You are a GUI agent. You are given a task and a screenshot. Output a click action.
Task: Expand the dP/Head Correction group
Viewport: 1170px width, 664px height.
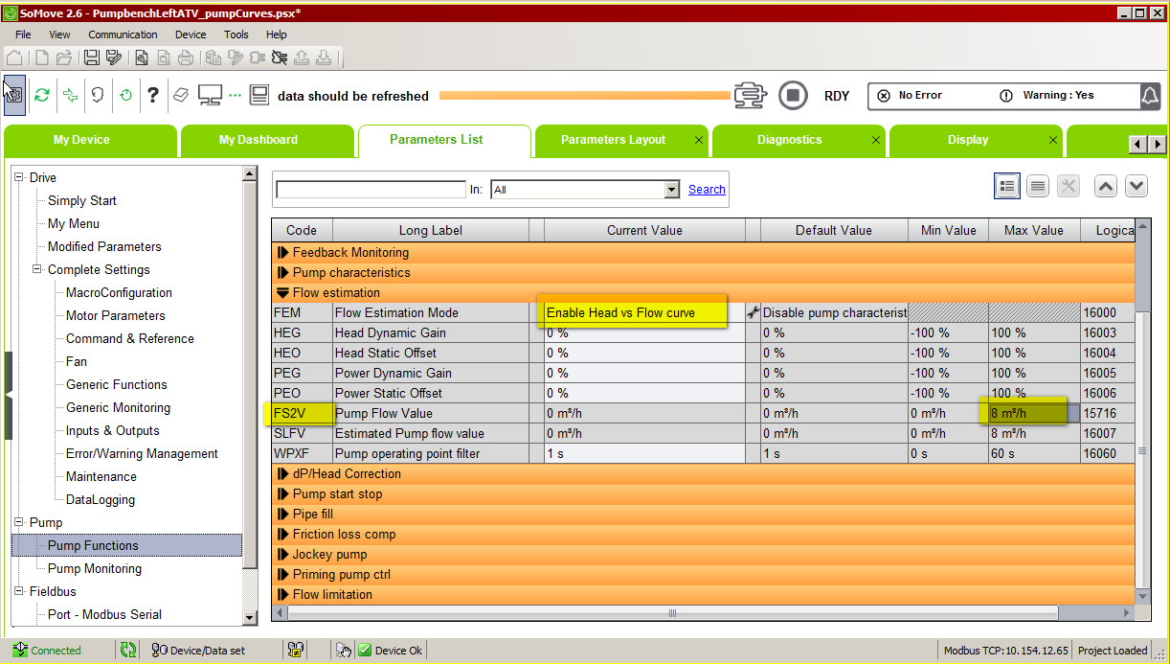(x=283, y=473)
